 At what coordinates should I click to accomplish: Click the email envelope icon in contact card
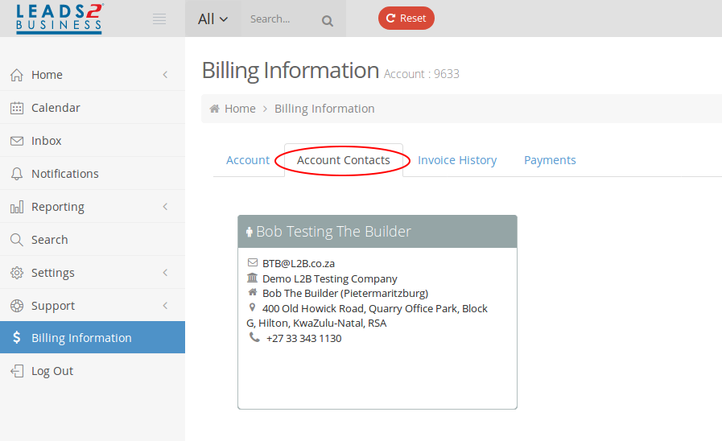coord(252,262)
